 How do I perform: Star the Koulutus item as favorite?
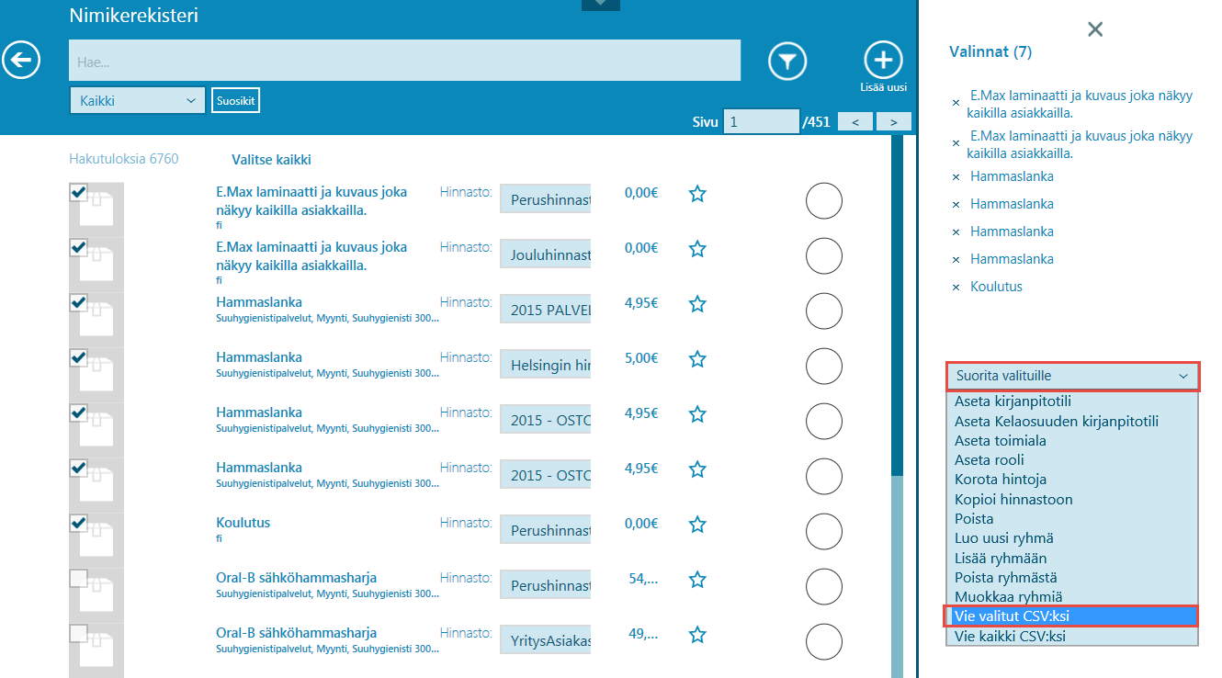pyautogui.click(x=697, y=525)
